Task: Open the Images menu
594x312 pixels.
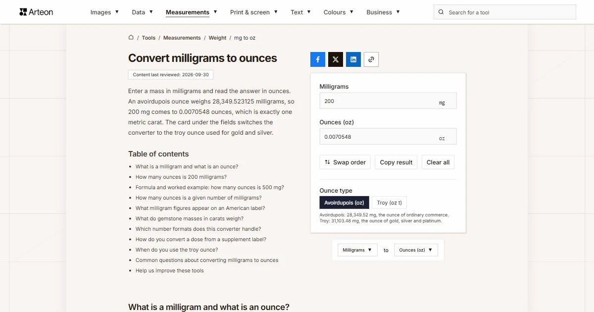Action: click(104, 12)
